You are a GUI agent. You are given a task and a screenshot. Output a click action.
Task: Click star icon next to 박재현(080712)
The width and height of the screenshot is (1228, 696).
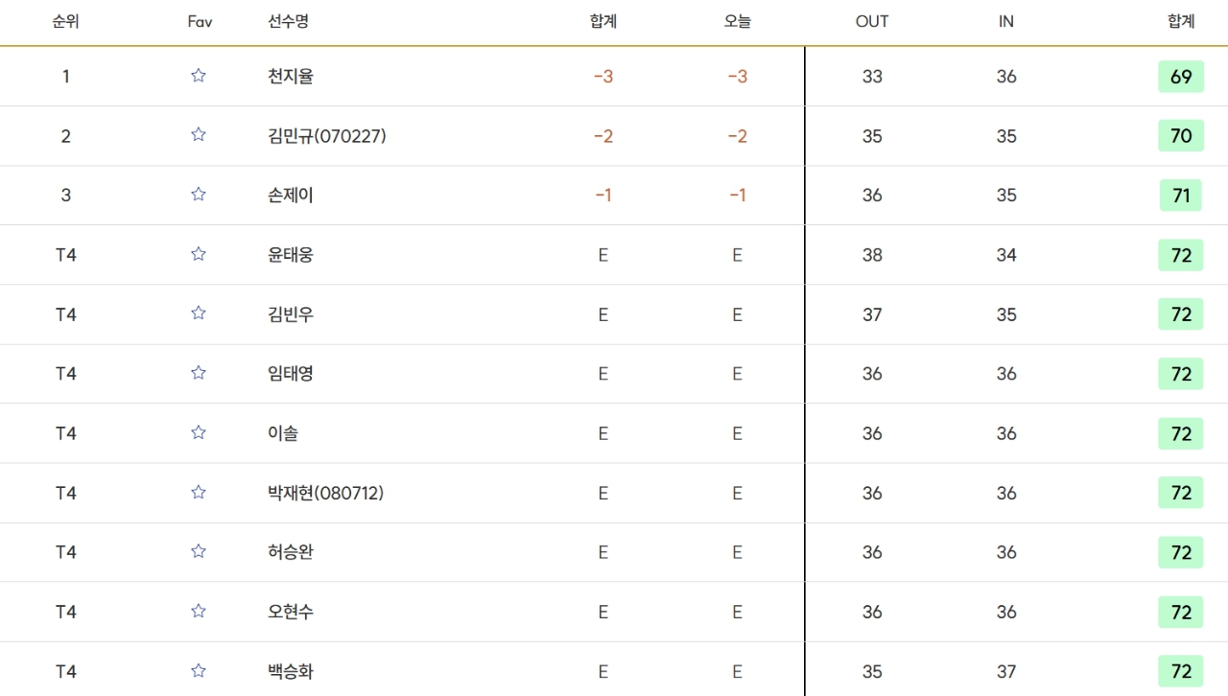pos(199,492)
